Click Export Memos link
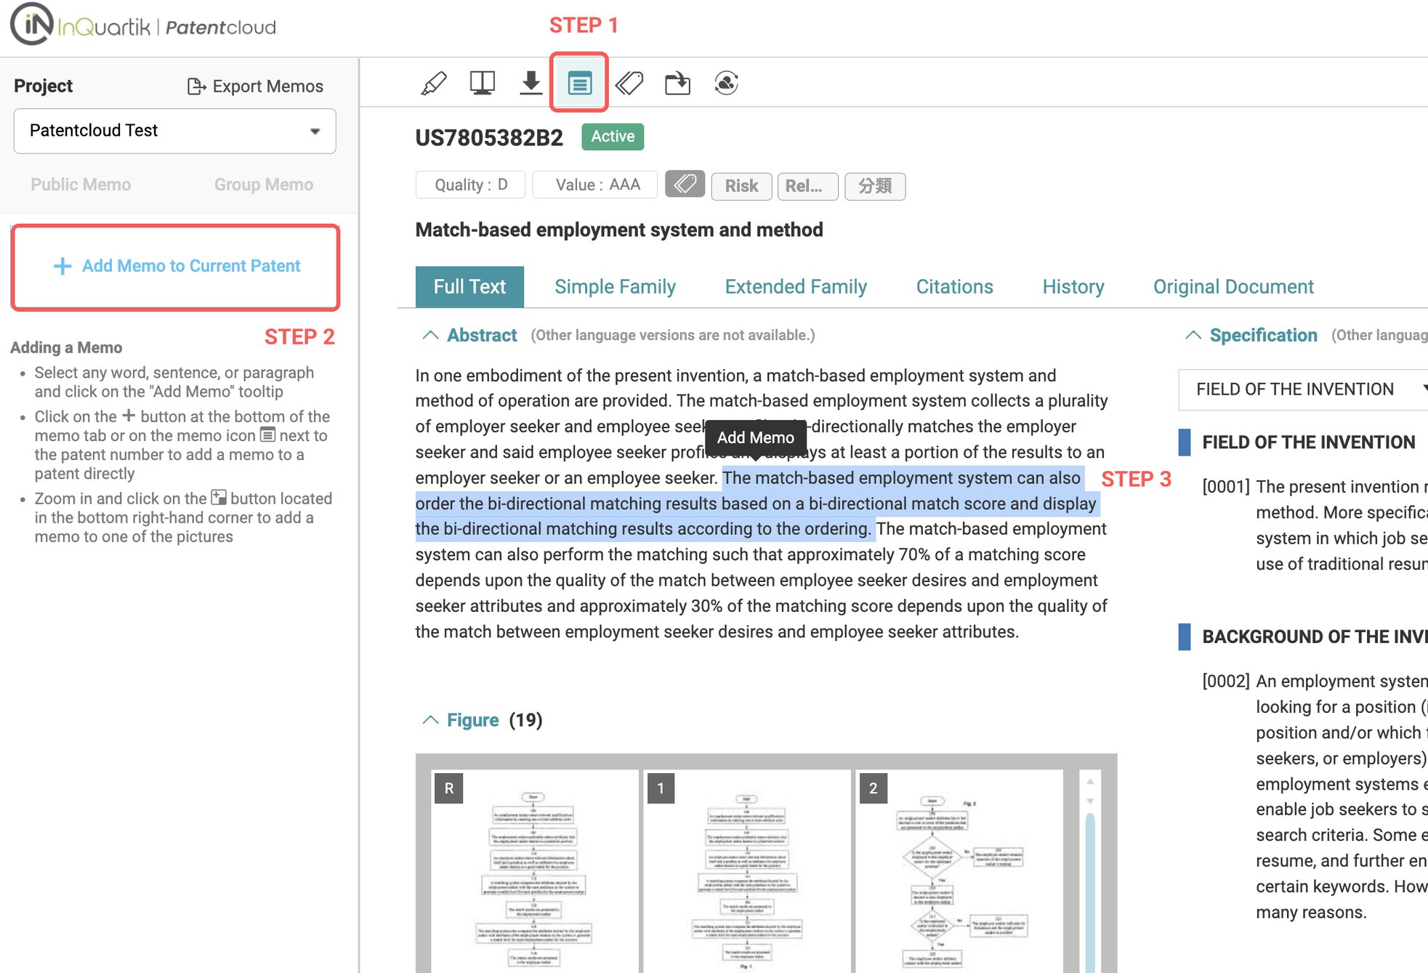Image resolution: width=1428 pixels, height=973 pixels. pyautogui.click(x=255, y=86)
